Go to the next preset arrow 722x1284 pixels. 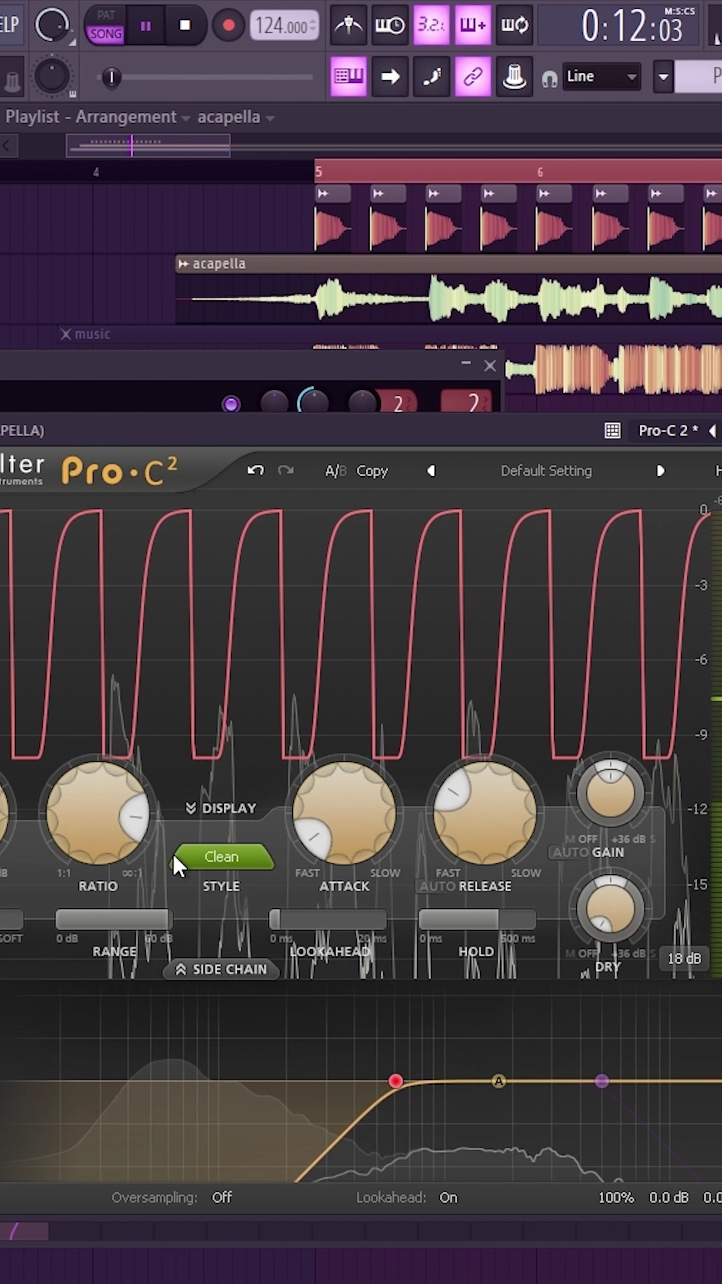(x=660, y=471)
